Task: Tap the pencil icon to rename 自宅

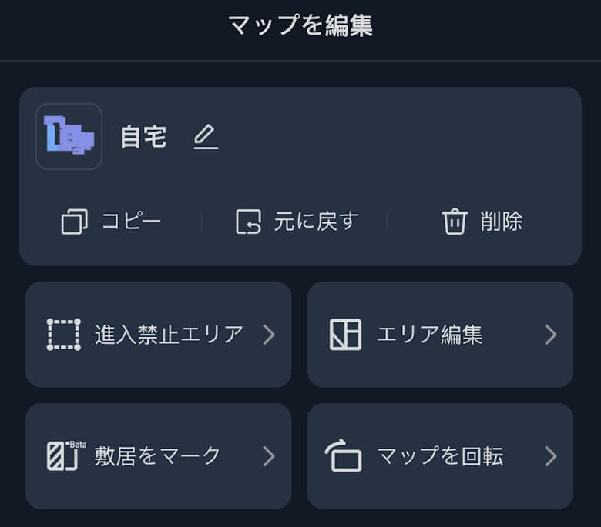Action: pyautogui.click(x=205, y=138)
